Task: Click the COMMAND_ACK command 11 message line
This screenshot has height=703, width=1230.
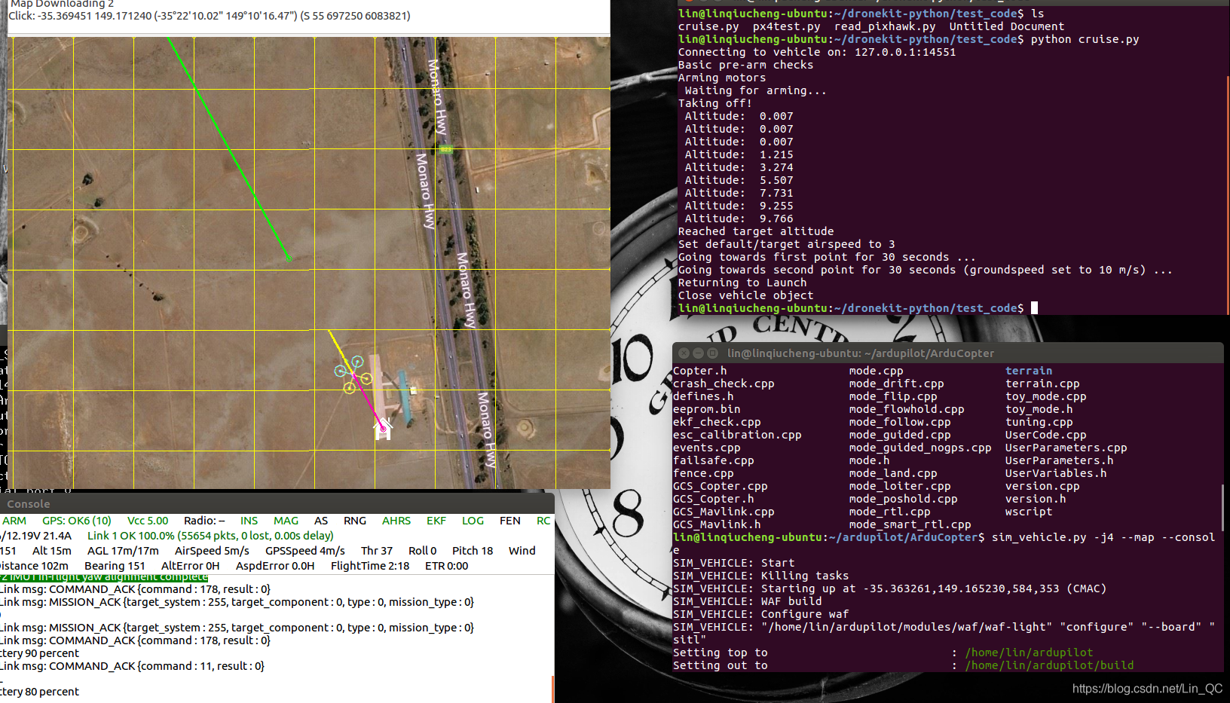Action: (133, 666)
